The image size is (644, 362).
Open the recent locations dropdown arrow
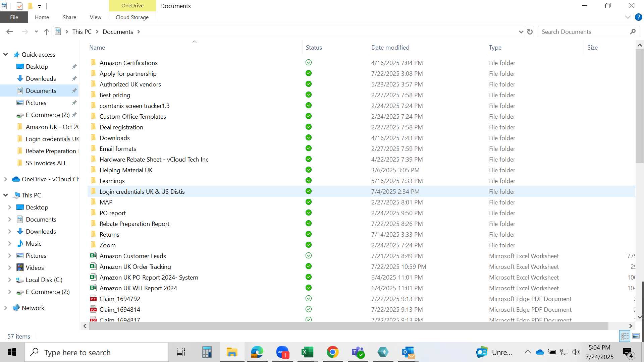[36, 32]
